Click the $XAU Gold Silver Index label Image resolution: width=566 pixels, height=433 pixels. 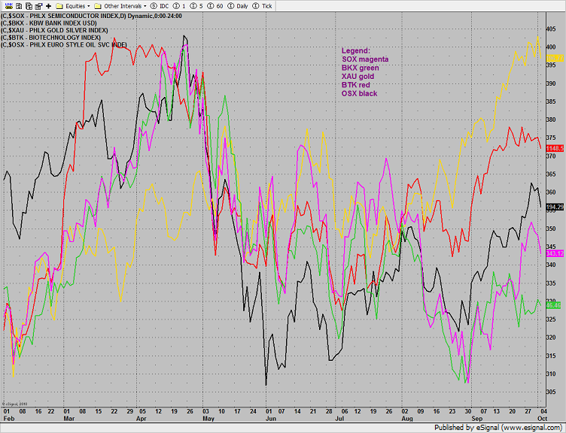(54, 30)
